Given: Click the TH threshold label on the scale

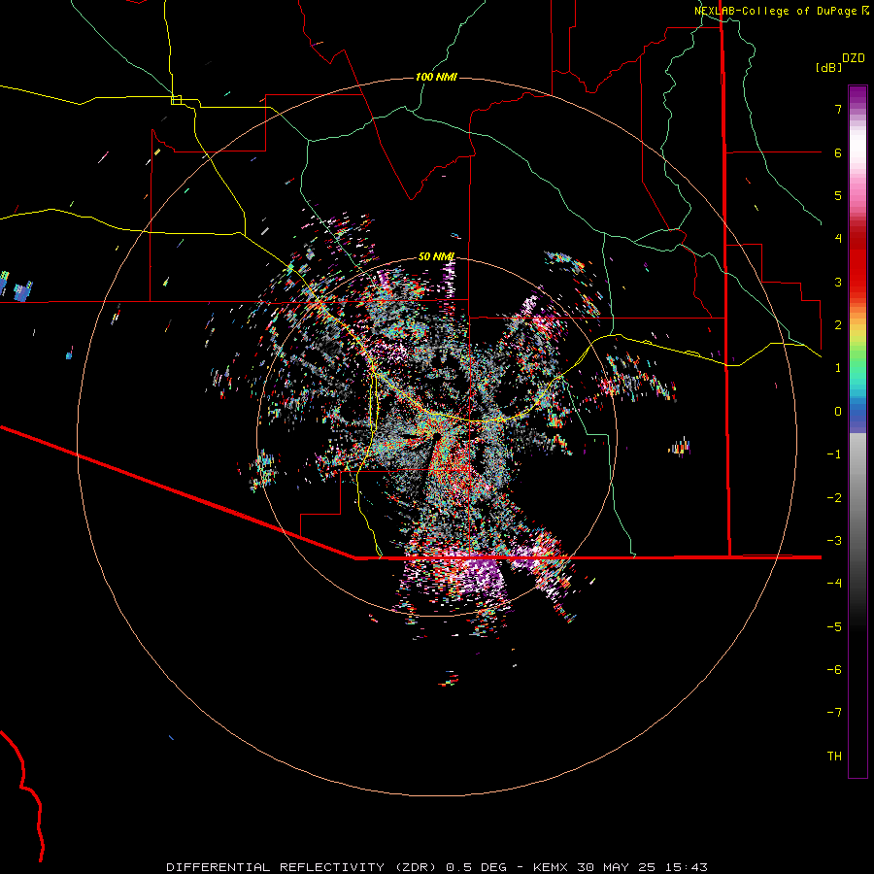Looking at the screenshot, I should click(834, 756).
